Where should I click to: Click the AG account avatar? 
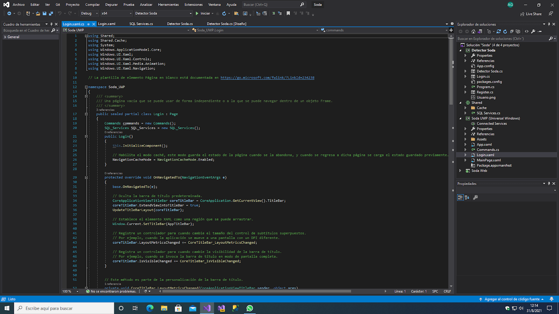coord(510,5)
